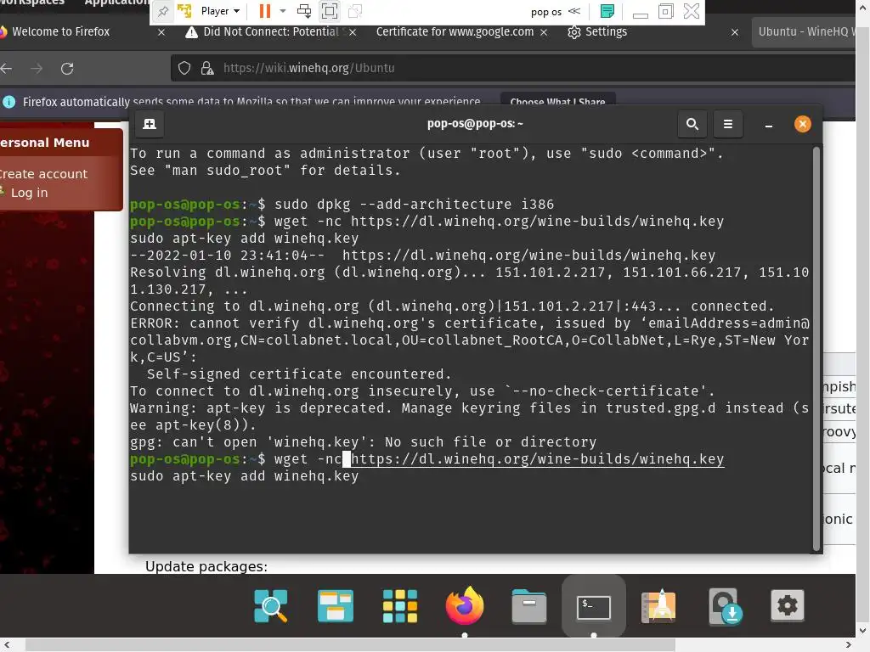Click the 'Self-signed certificate encountered.' line
The width and height of the screenshot is (870, 652).
(x=299, y=374)
